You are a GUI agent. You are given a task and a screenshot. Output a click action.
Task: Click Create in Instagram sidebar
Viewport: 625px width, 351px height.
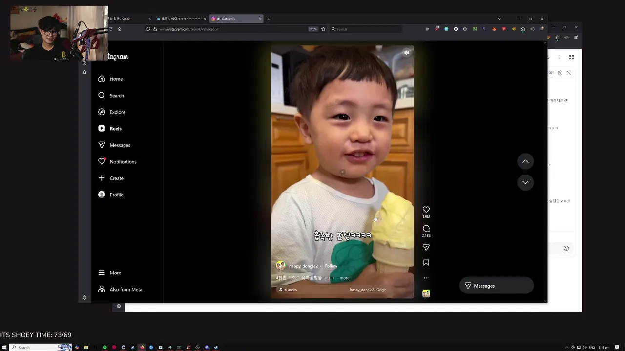(x=111, y=178)
